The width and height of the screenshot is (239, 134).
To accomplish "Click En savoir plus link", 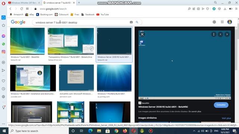I will coord(195,112).
